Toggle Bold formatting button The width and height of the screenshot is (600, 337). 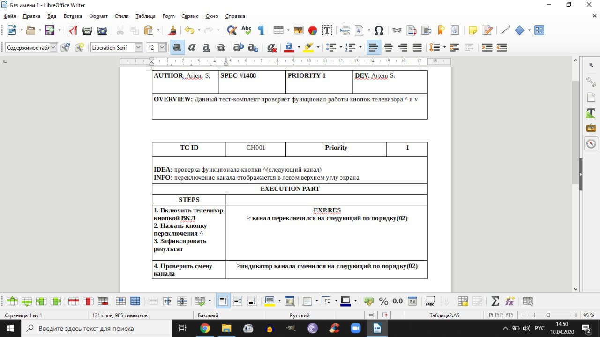point(177,47)
